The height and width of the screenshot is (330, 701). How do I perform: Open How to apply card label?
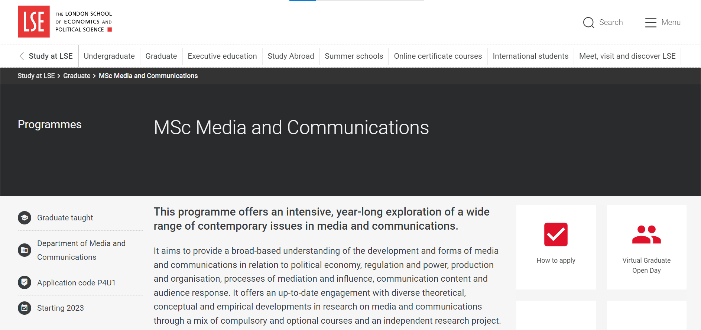(x=556, y=261)
